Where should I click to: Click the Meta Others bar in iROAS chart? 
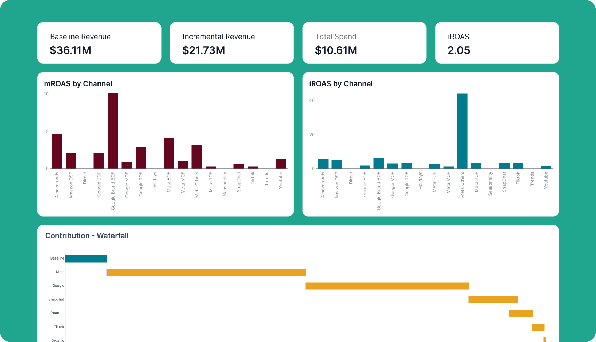(x=462, y=131)
